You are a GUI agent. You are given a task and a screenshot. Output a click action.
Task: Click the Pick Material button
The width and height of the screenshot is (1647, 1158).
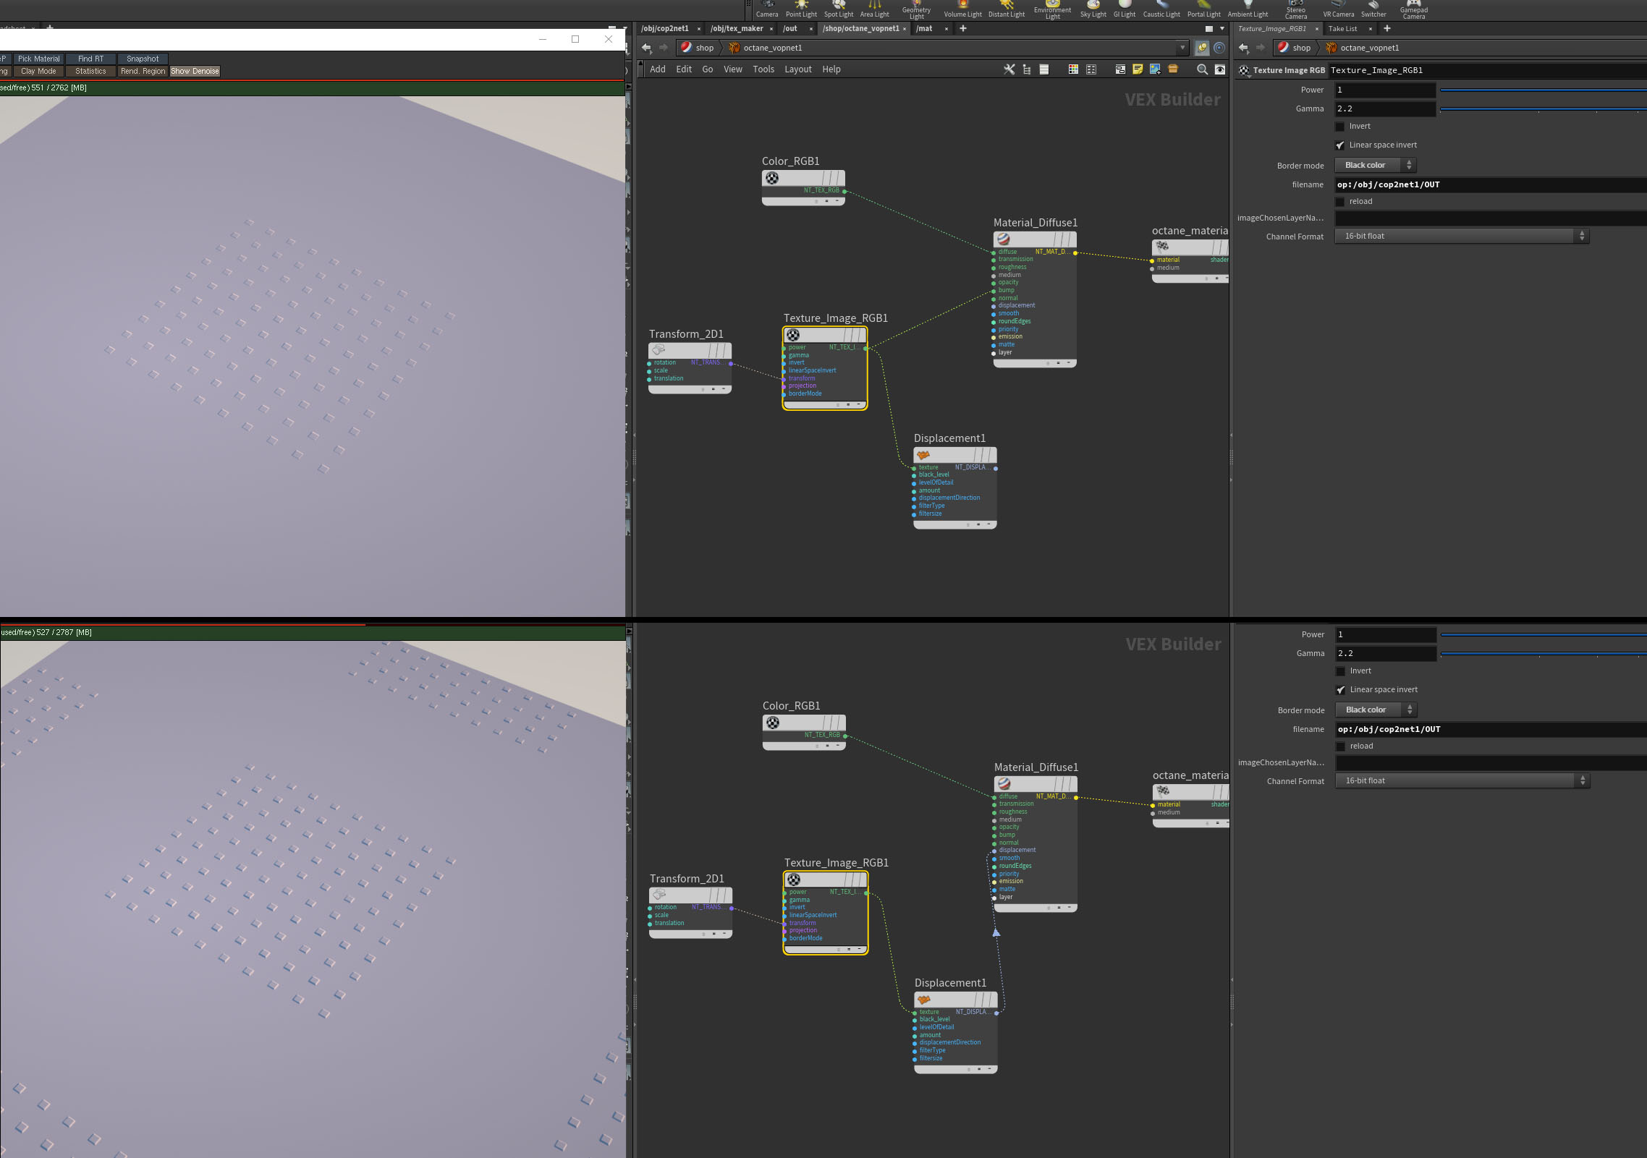click(39, 59)
